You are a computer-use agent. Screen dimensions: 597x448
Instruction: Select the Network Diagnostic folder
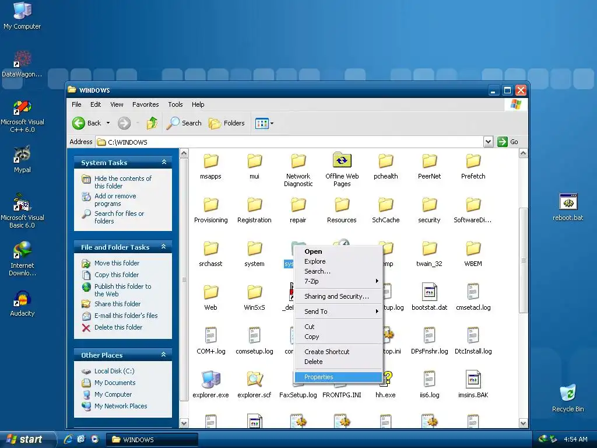tap(298, 170)
